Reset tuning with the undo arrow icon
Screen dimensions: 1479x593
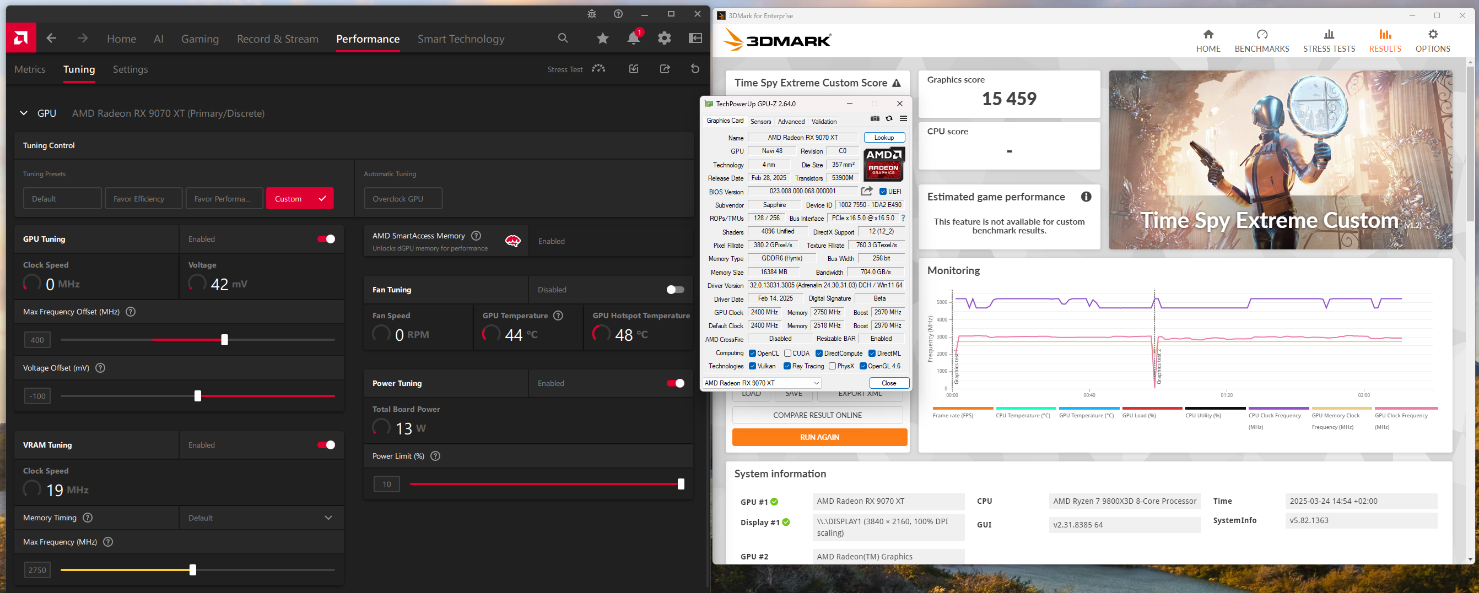(695, 69)
